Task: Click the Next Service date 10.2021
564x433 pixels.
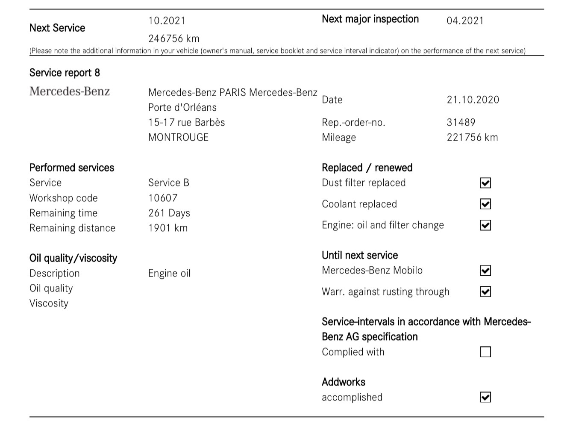Action: tap(167, 21)
